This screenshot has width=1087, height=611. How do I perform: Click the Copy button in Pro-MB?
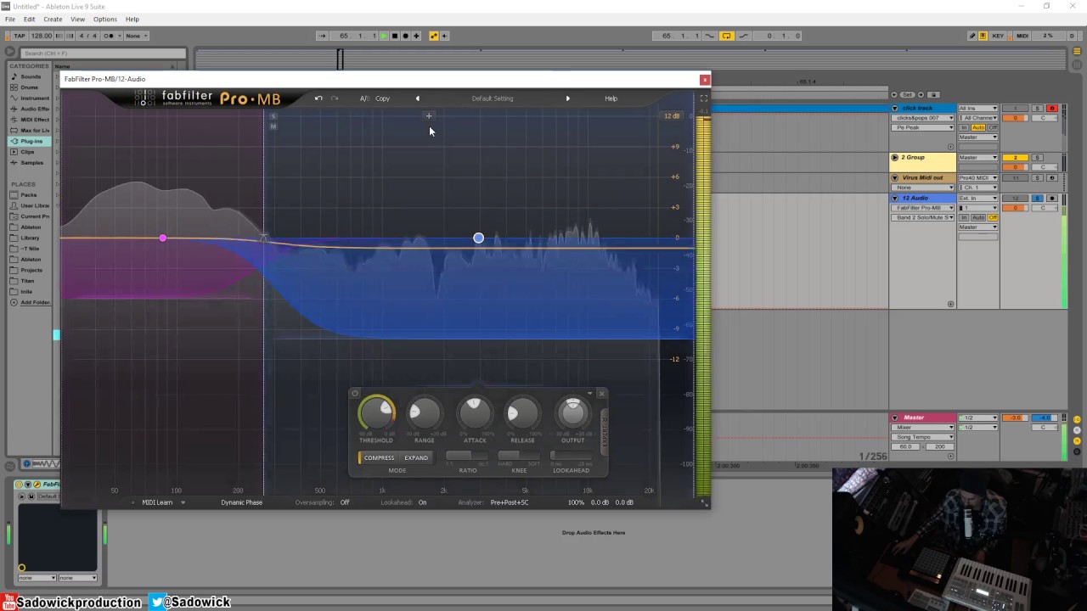click(383, 98)
